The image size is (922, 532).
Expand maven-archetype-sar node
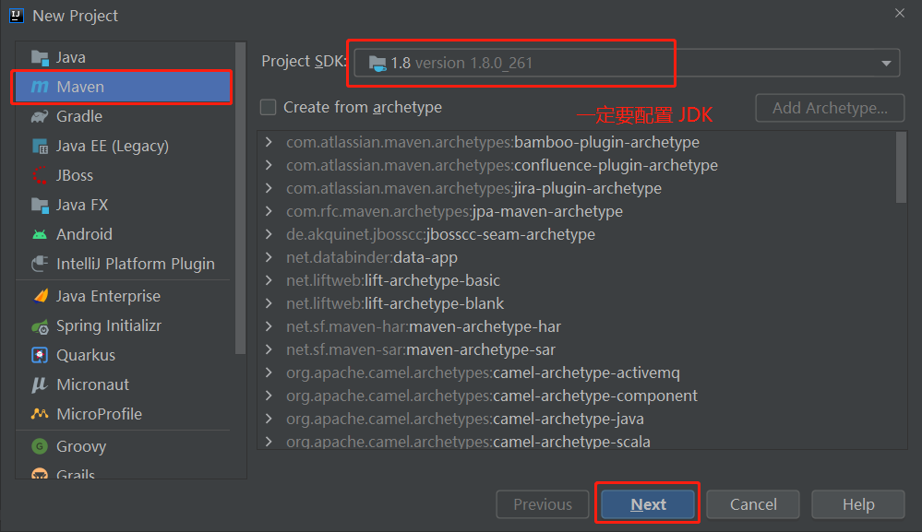point(269,349)
